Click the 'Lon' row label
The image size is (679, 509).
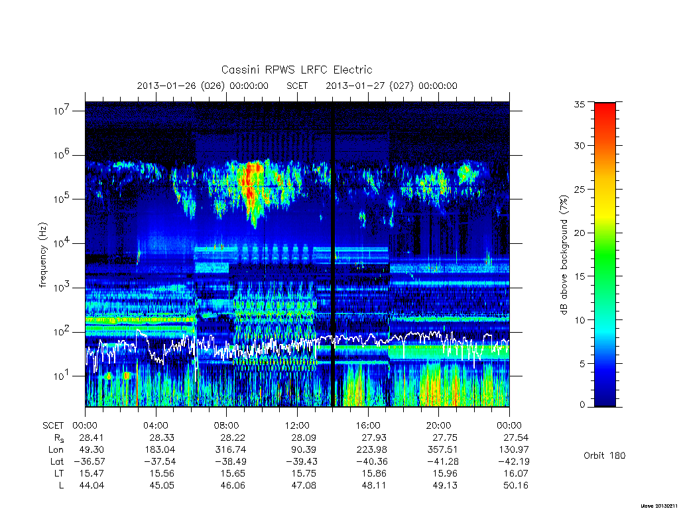[56, 450]
